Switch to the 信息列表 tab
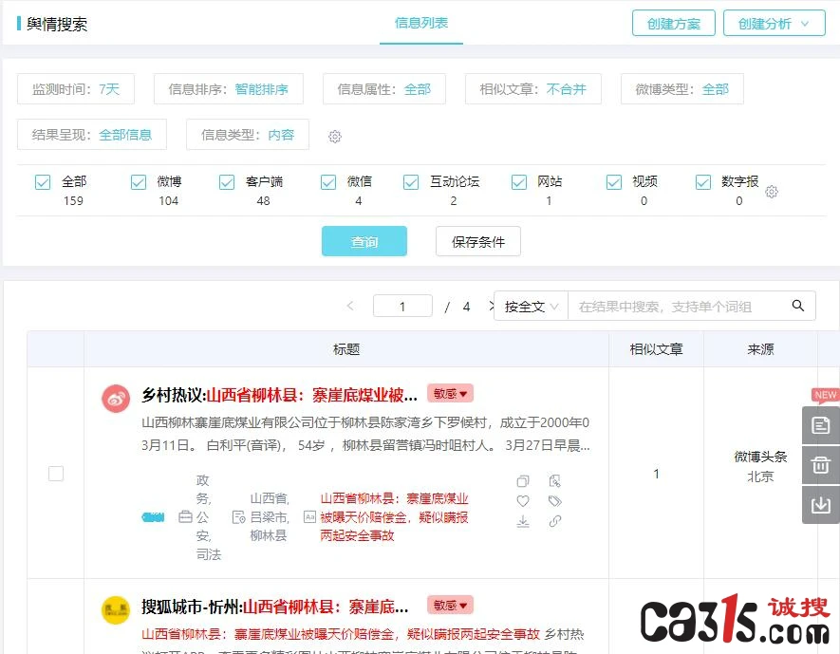 [x=421, y=23]
